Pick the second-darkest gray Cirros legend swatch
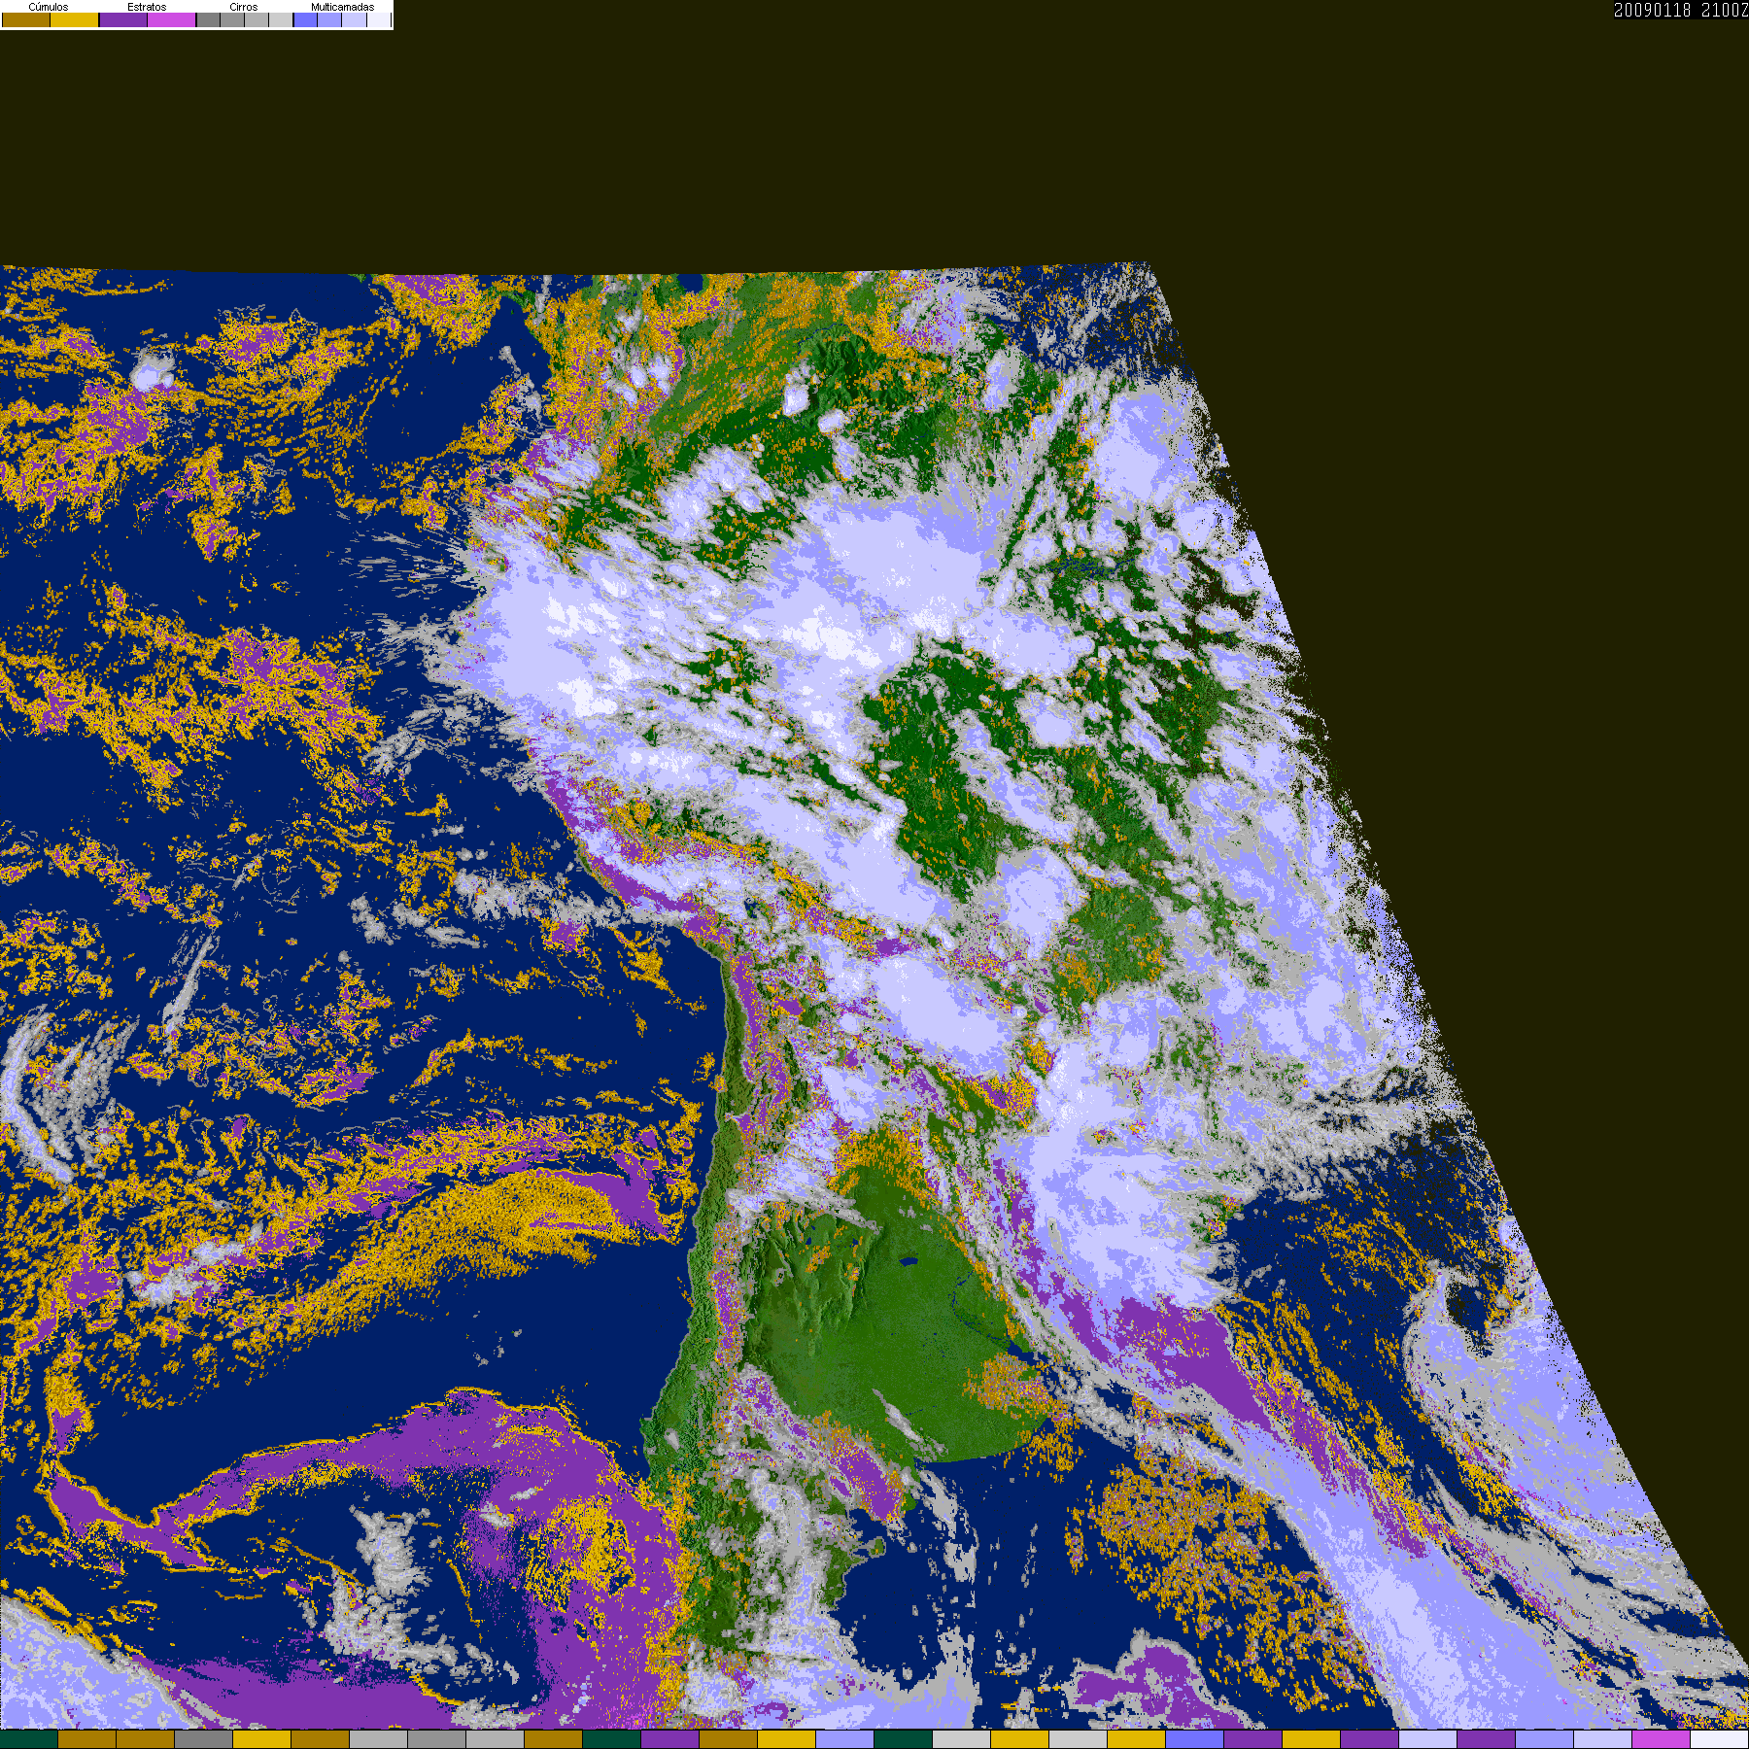 232,19
